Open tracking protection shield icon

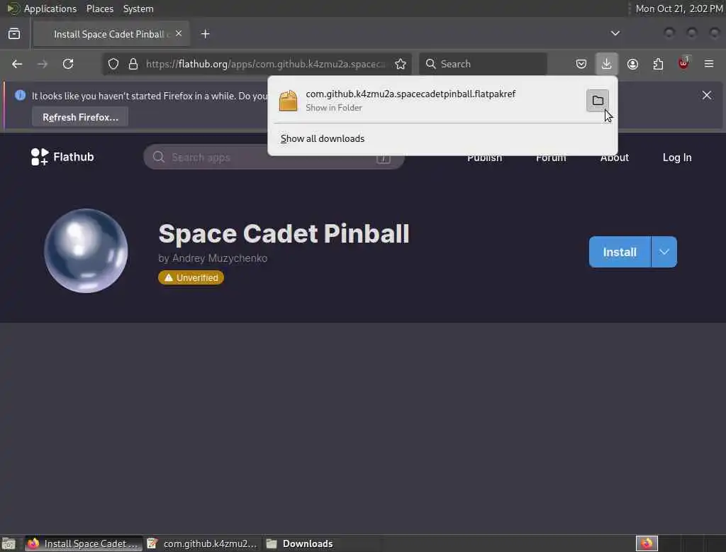click(x=113, y=64)
